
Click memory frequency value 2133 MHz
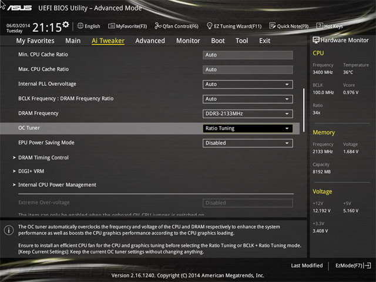pos(323,152)
